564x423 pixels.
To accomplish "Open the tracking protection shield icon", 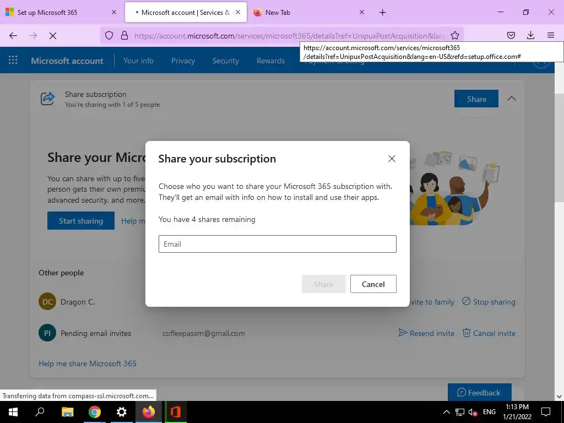I will point(109,35).
